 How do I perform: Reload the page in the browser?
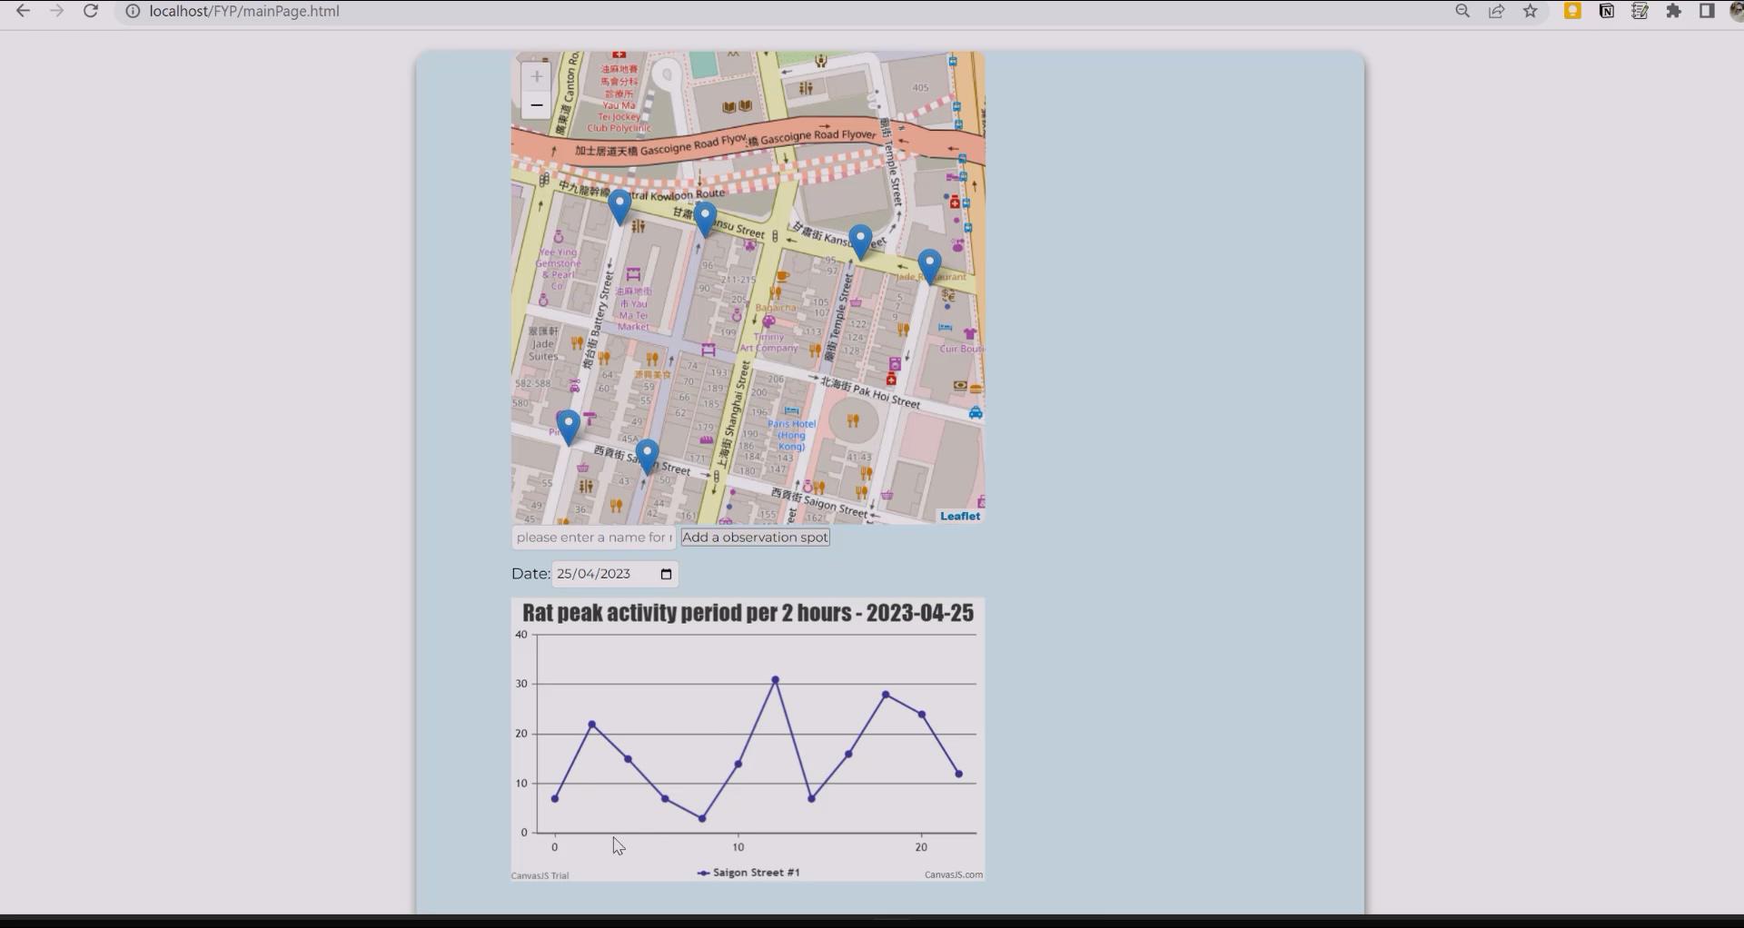click(91, 11)
